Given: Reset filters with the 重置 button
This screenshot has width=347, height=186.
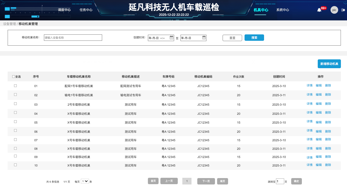Looking at the screenshot, I should pyautogui.click(x=232, y=38).
